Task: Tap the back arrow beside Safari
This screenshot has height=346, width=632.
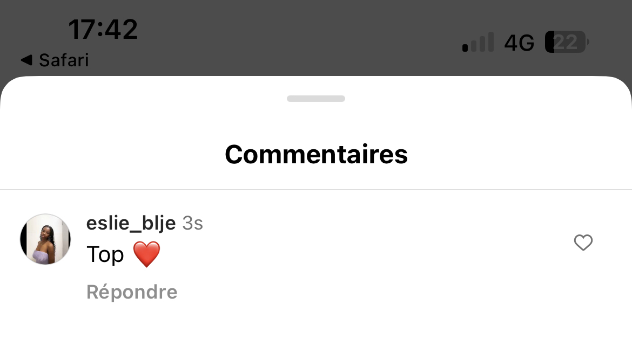Action: pos(26,60)
